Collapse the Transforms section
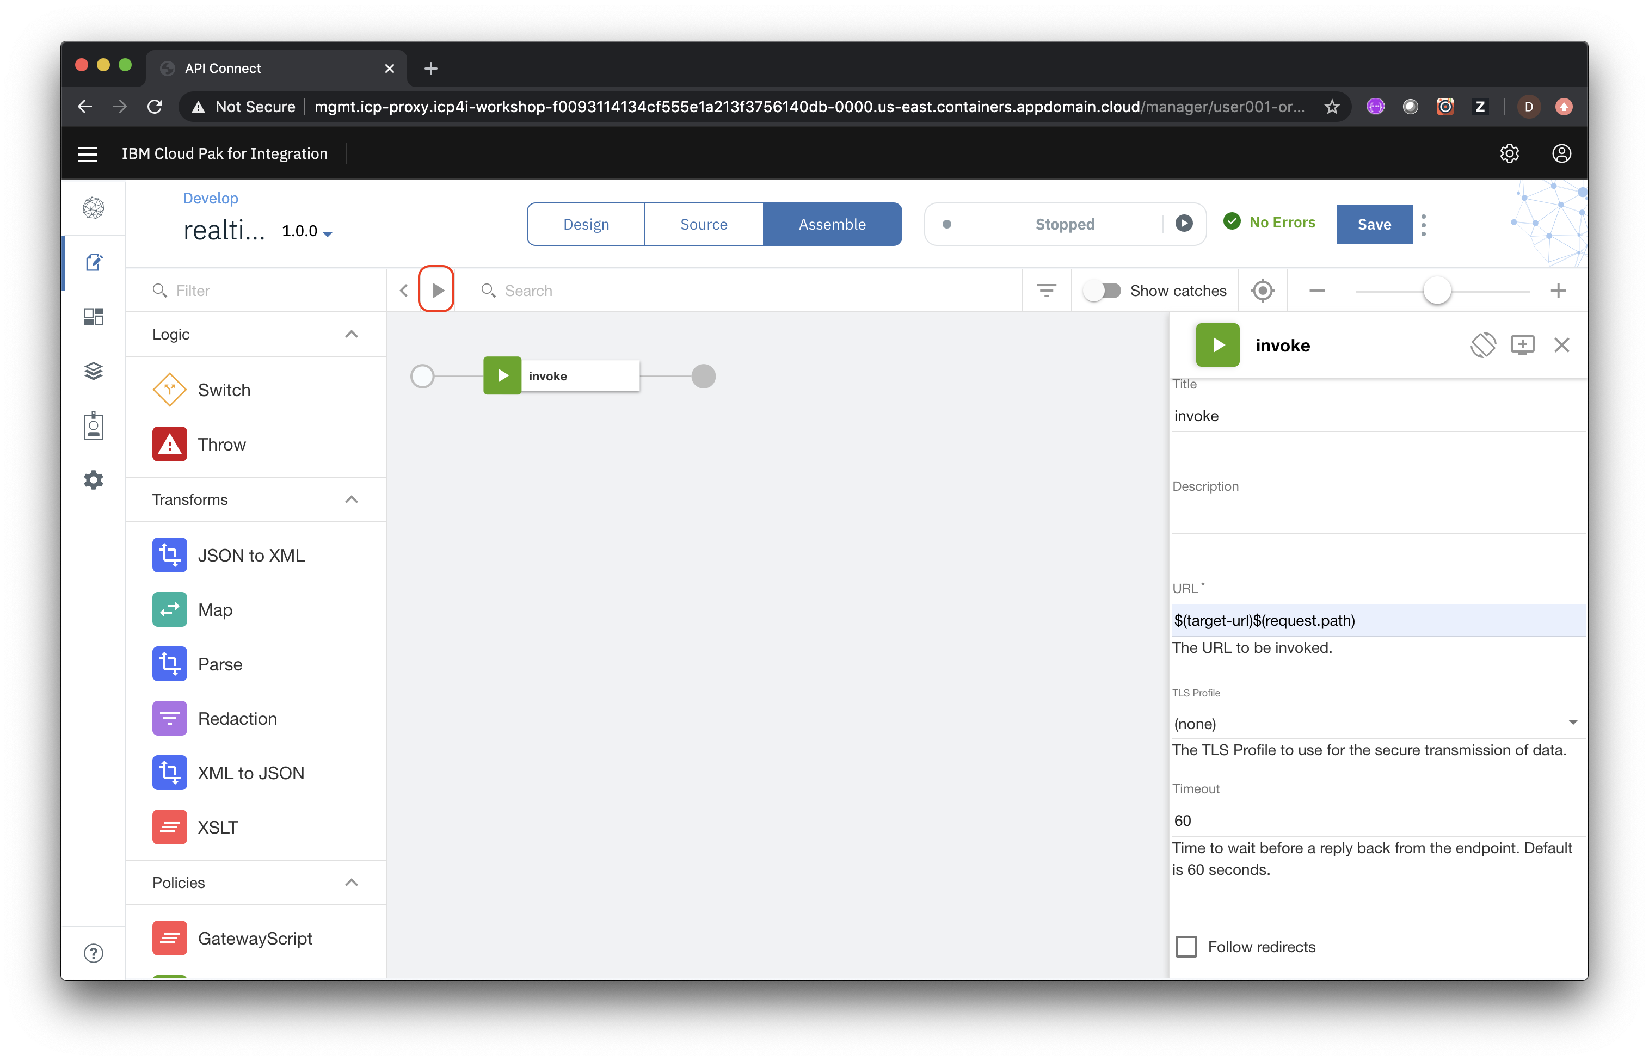The width and height of the screenshot is (1649, 1061). [x=352, y=499]
